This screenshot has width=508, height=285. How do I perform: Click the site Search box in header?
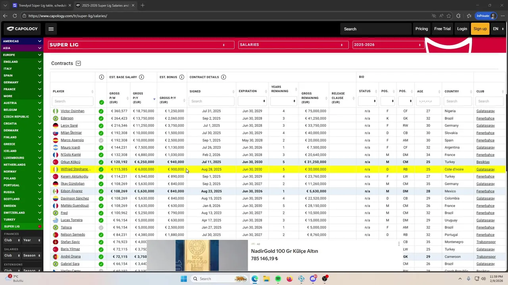coord(376,29)
